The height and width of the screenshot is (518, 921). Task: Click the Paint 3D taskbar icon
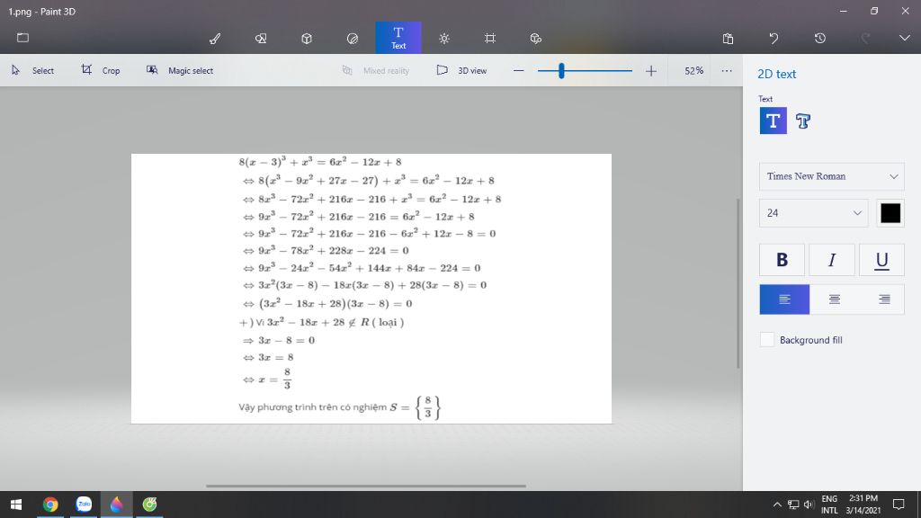pyautogui.click(x=117, y=505)
